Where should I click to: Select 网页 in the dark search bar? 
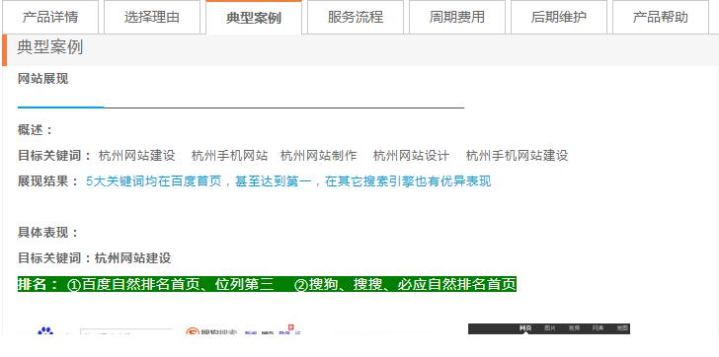525,328
